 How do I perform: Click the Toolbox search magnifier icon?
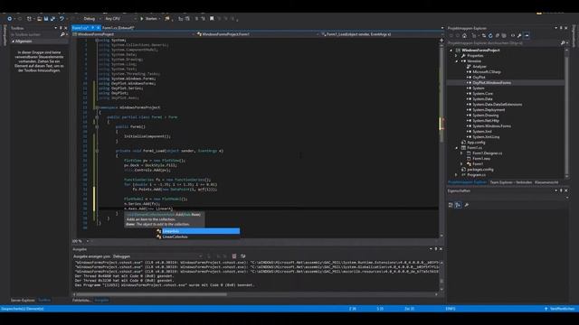(62, 34)
